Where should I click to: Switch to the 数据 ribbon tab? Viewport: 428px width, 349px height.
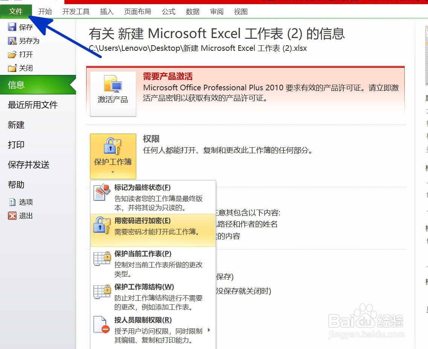[192, 11]
